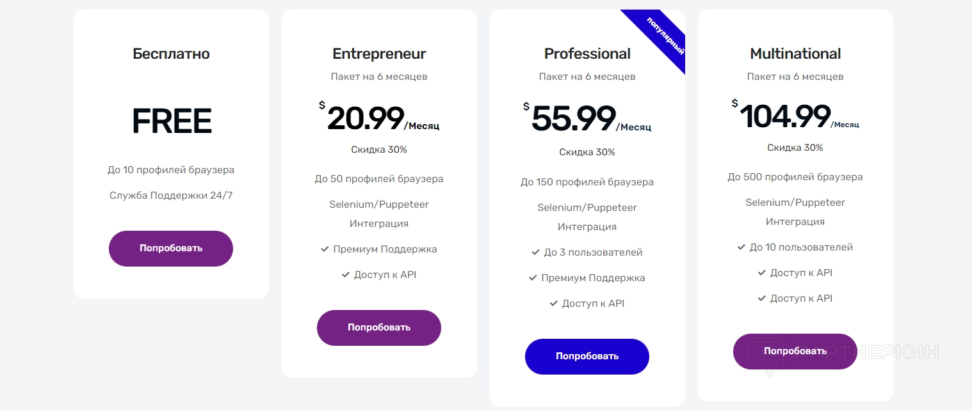This screenshot has width=972, height=411.
Task: Click the Multinational plan heading
Action: (x=795, y=54)
